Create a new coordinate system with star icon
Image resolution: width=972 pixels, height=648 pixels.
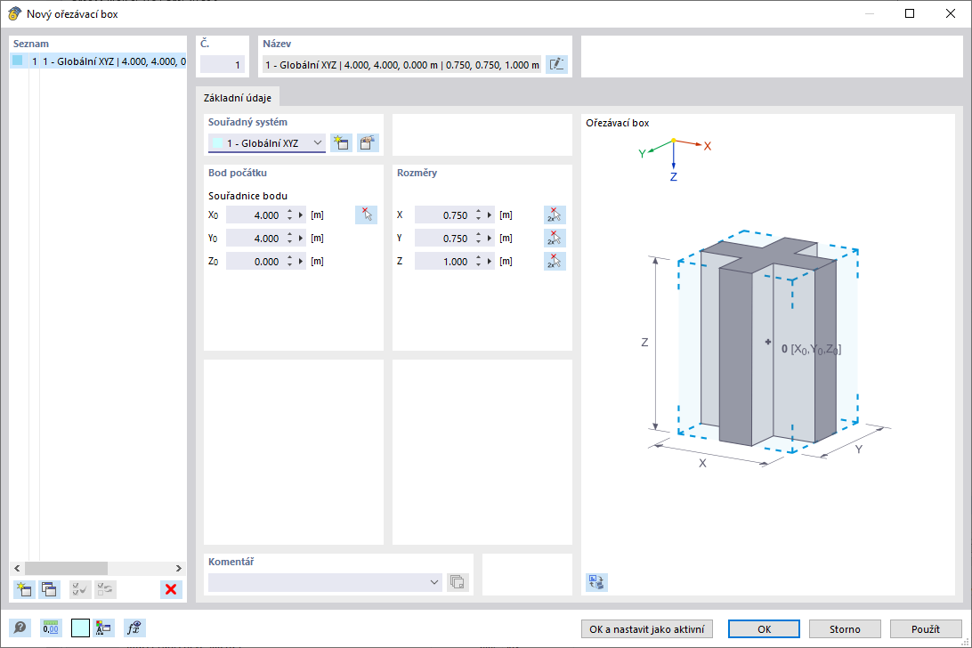340,143
